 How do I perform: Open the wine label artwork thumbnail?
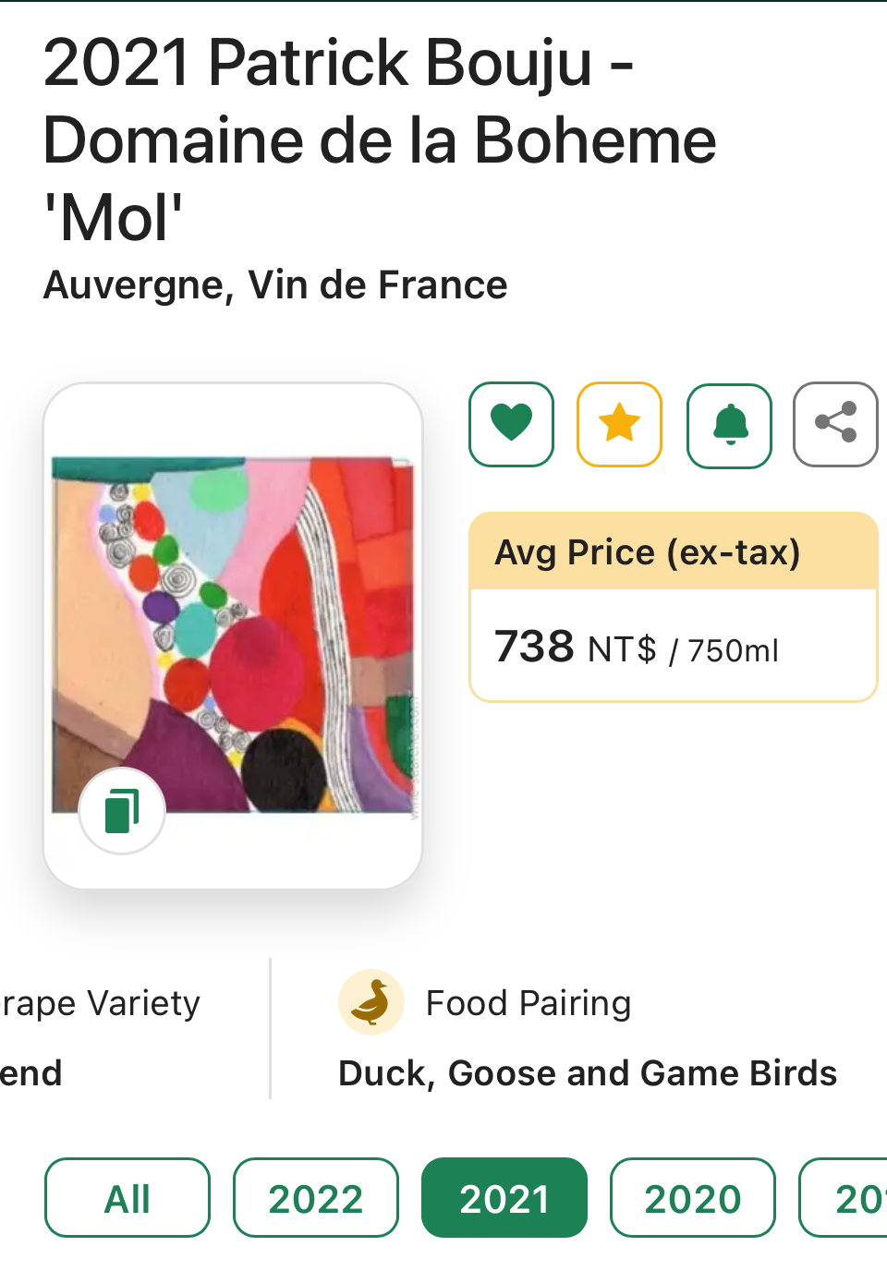pyautogui.click(x=233, y=634)
